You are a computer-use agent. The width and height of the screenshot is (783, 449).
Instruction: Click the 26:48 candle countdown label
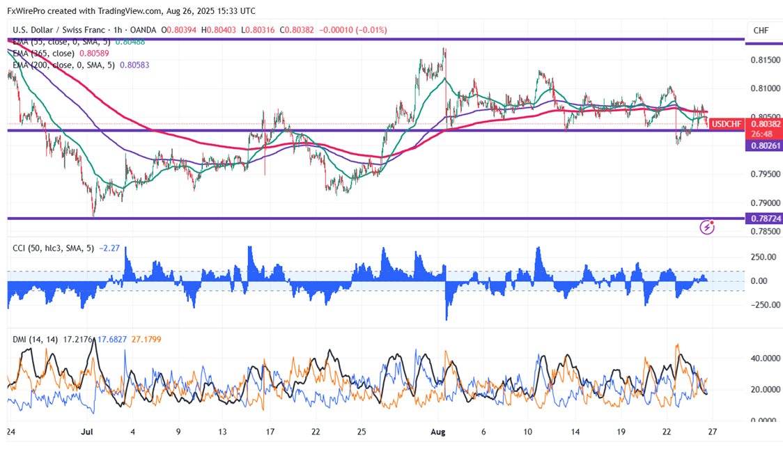click(761, 134)
